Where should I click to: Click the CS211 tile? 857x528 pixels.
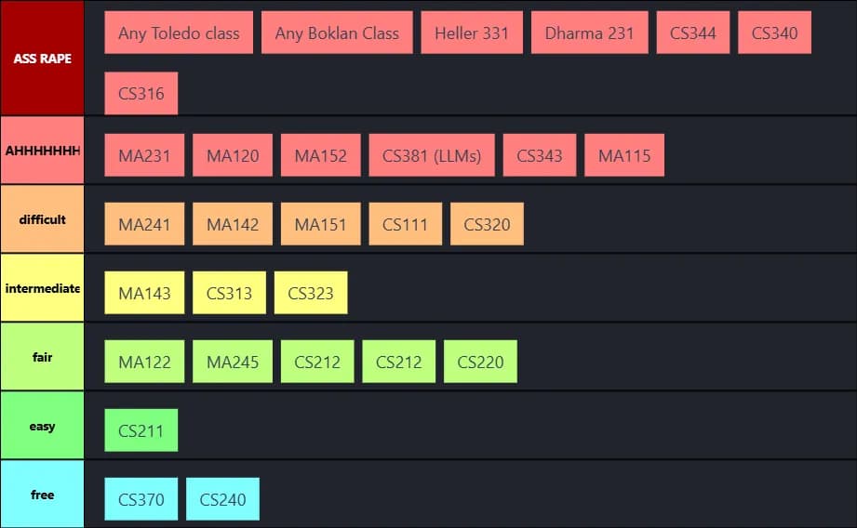tap(141, 430)
